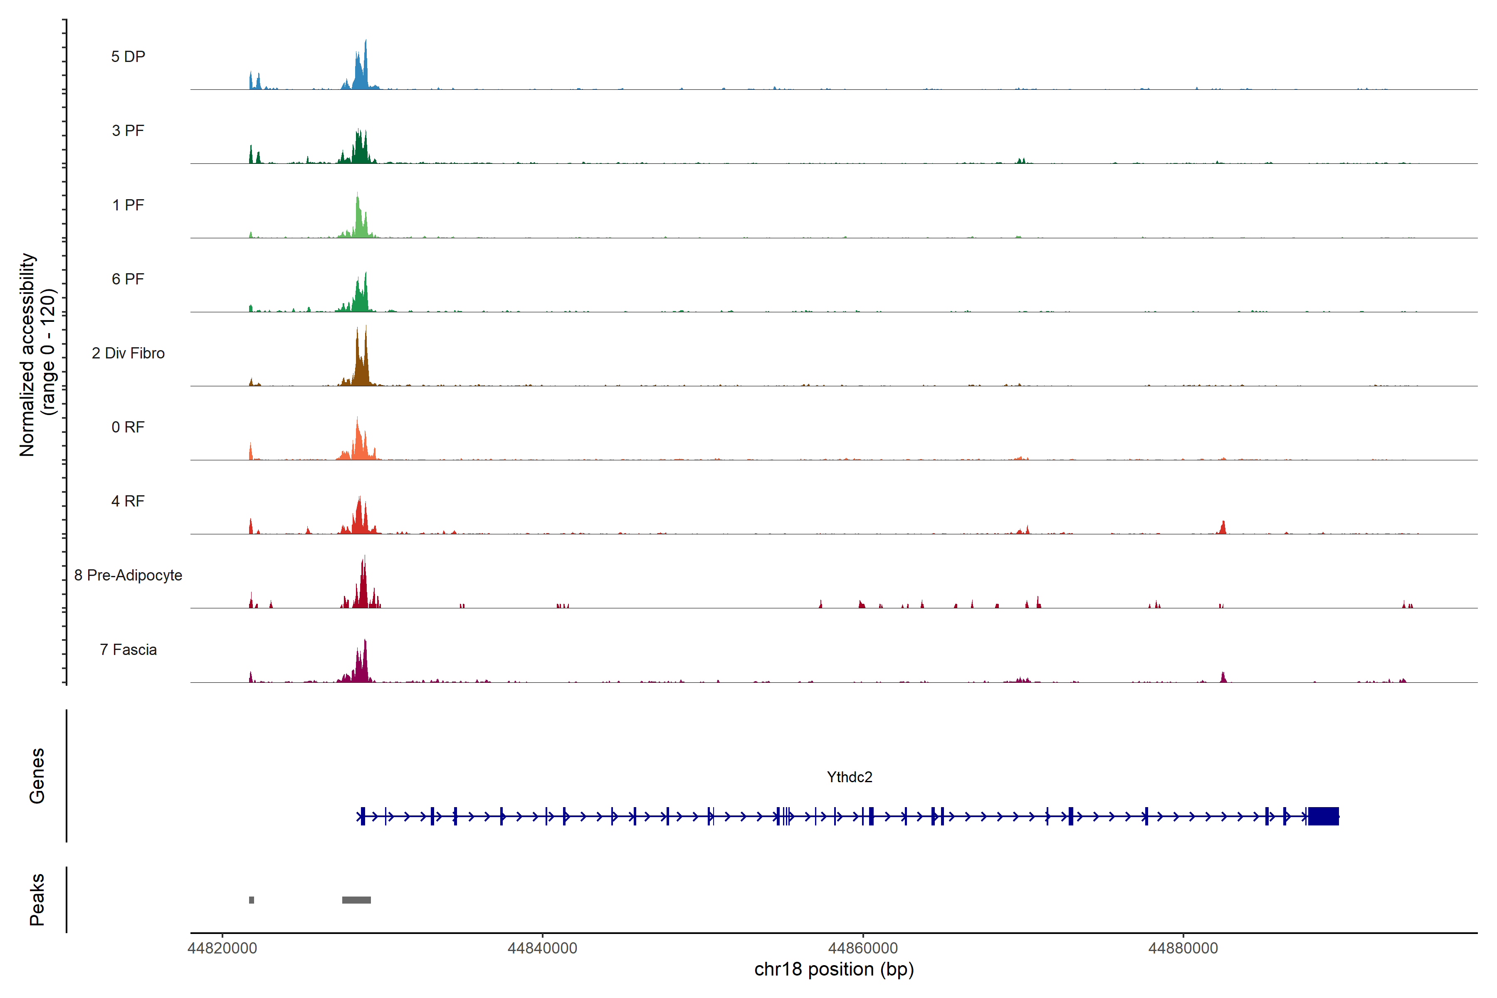The image size is (1497, 998).
Task: Click the 0 RF track label
Action: (128, 427)
